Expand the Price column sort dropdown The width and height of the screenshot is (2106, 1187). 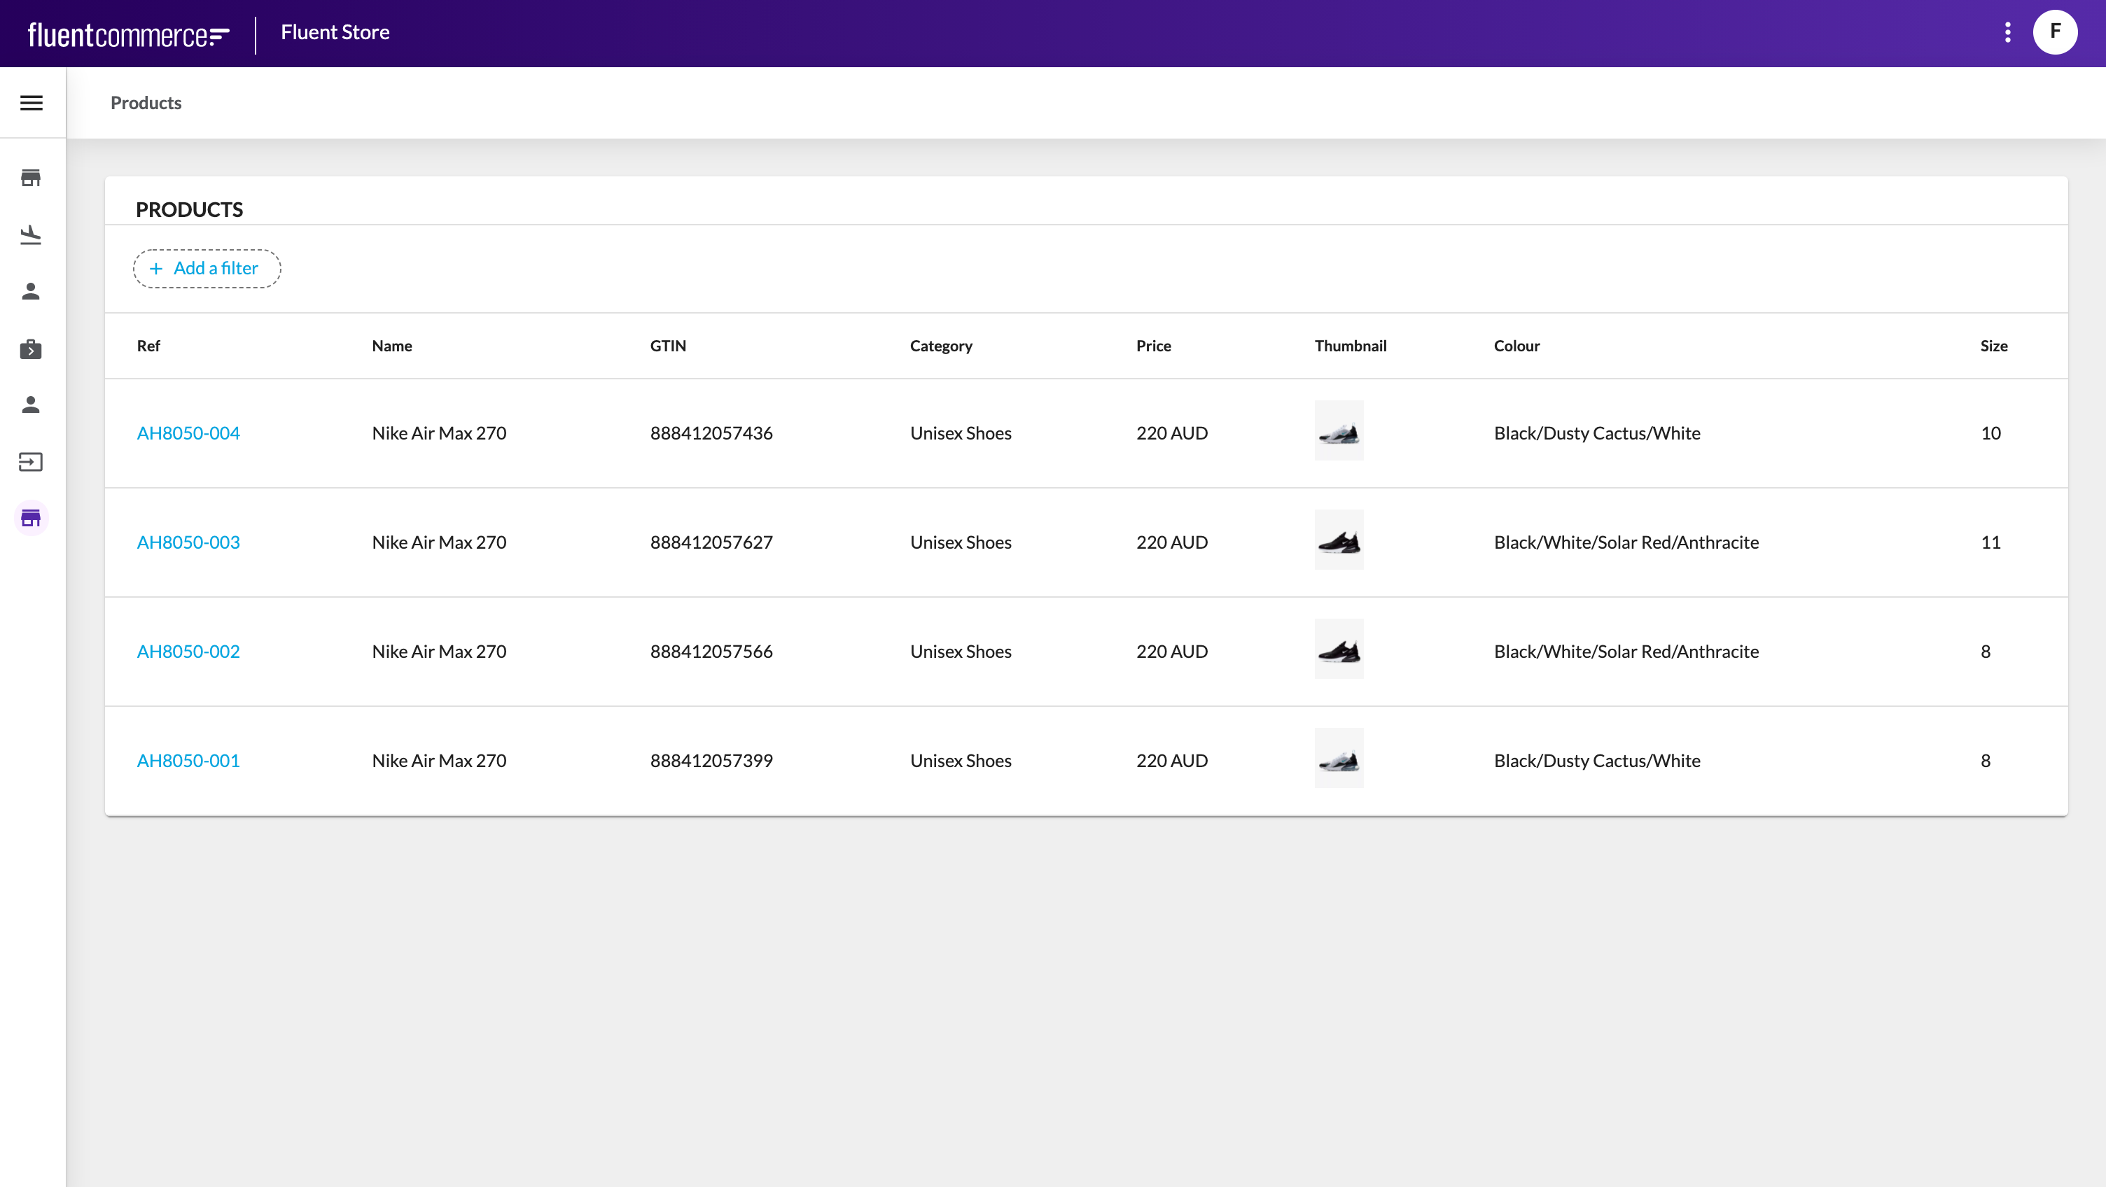pyautogui.click(x=1155, y=346)
